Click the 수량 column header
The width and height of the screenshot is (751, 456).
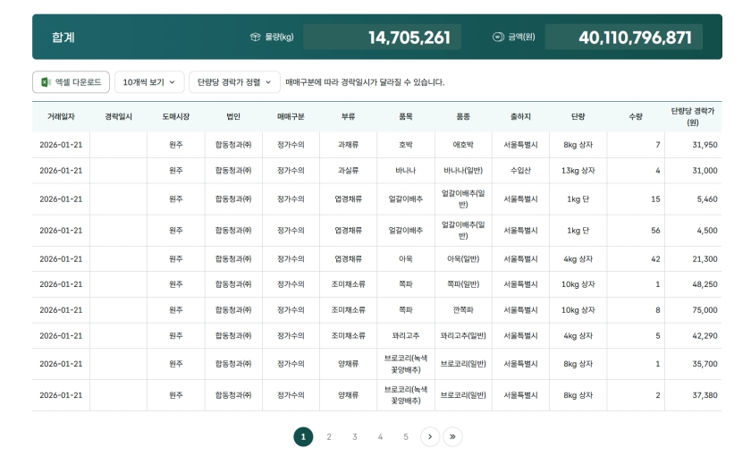click(x=636, y=116)
